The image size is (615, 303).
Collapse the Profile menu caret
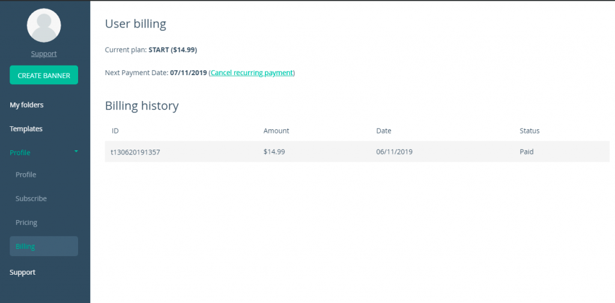coord(76,151)
